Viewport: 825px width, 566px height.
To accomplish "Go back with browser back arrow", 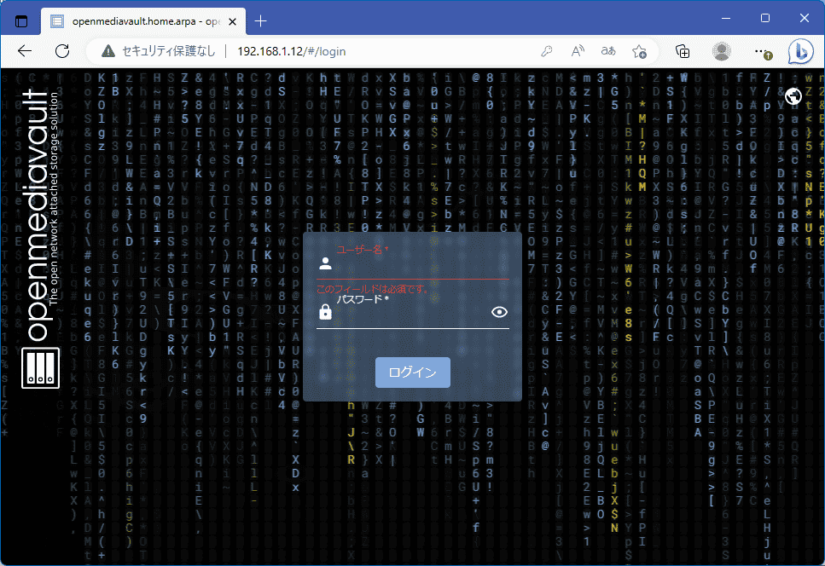I will [25, 51].
